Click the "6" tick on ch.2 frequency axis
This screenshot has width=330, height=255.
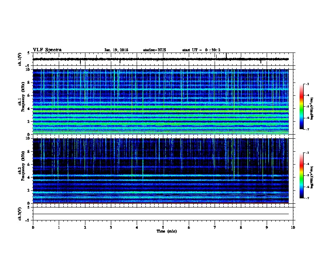click(29, 165)
